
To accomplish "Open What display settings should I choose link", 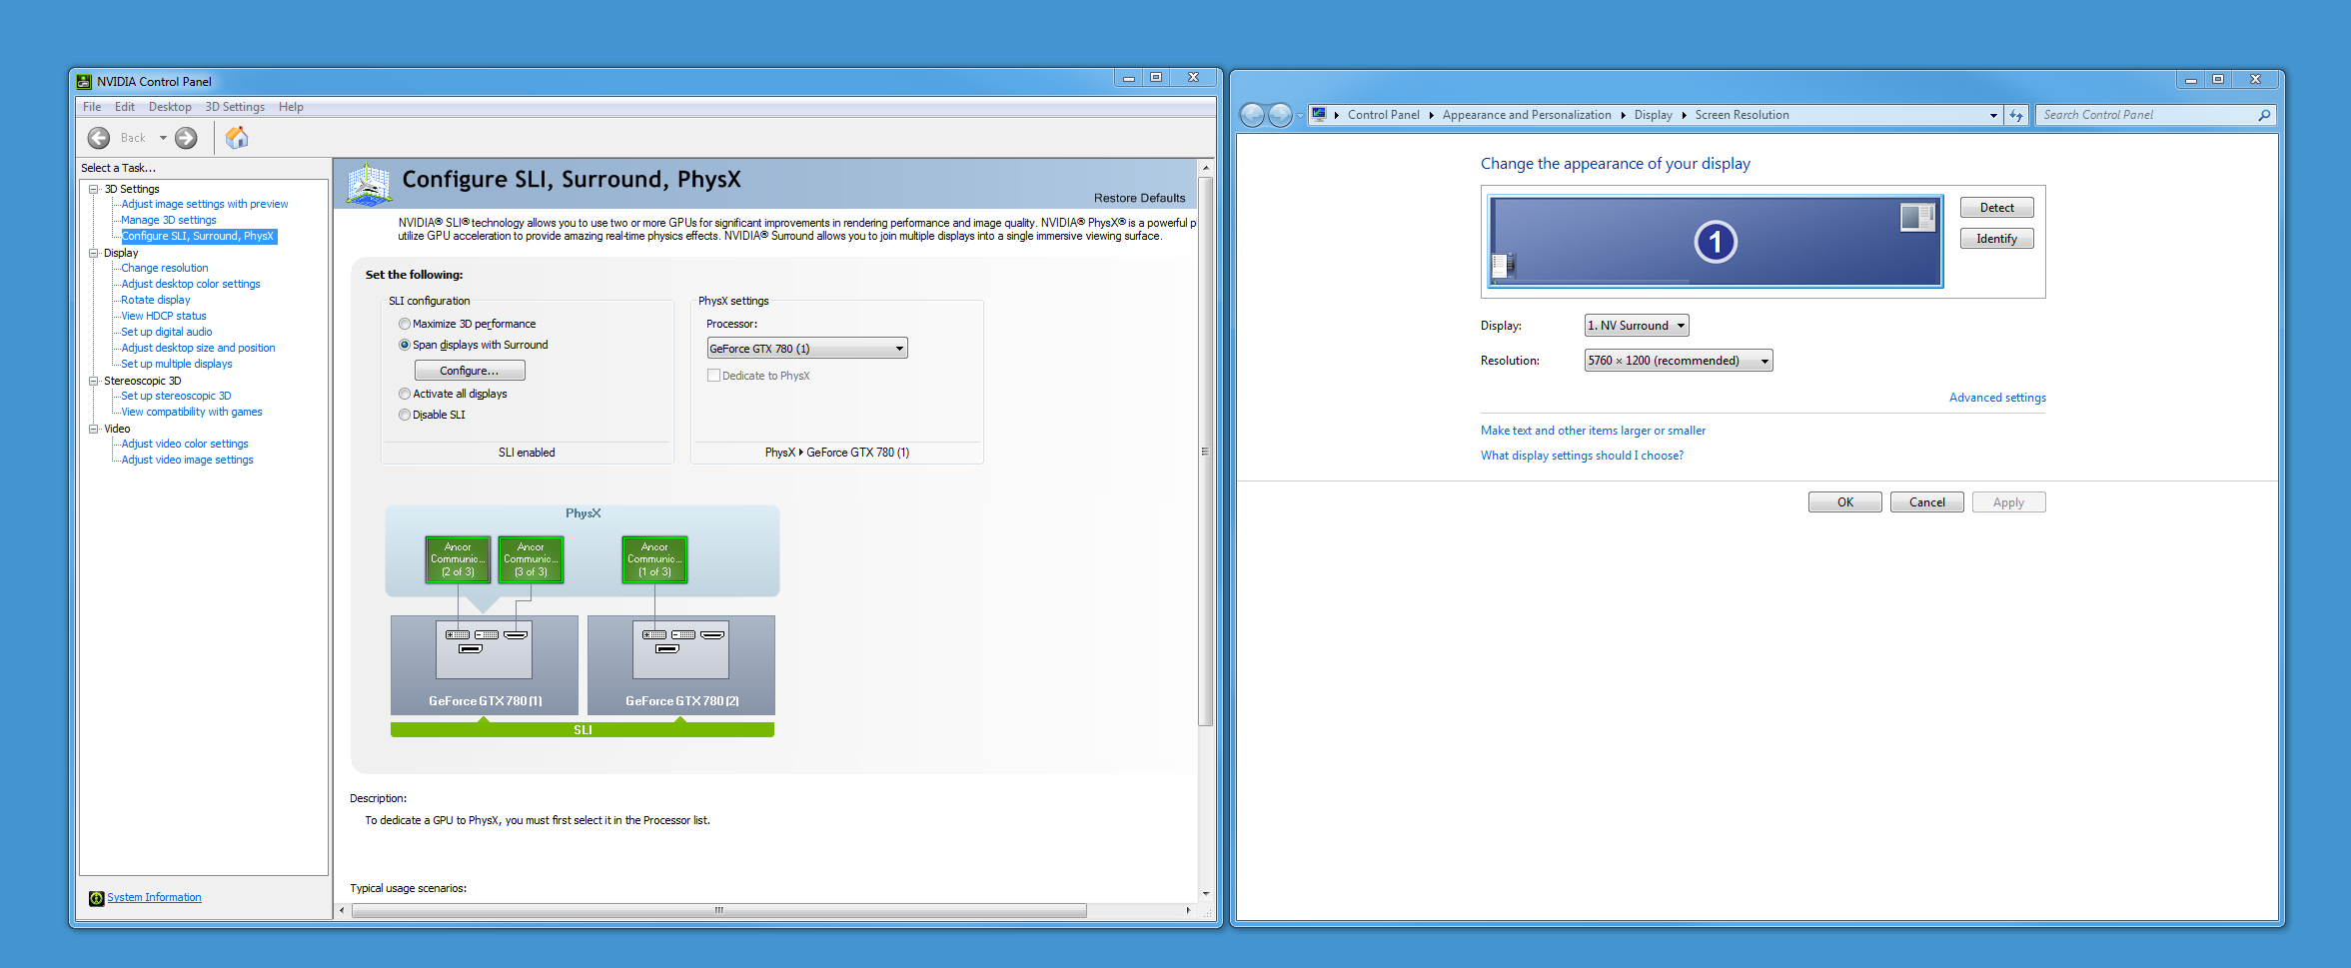I will pyautogui.click(x=1582, y=456).
